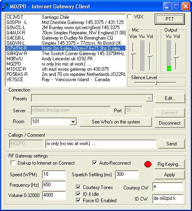The width and height of the screenshot is (192, 211).
Task: Select G6GVH-L Simplex Nr Bristol row
Action: (66, 43)
